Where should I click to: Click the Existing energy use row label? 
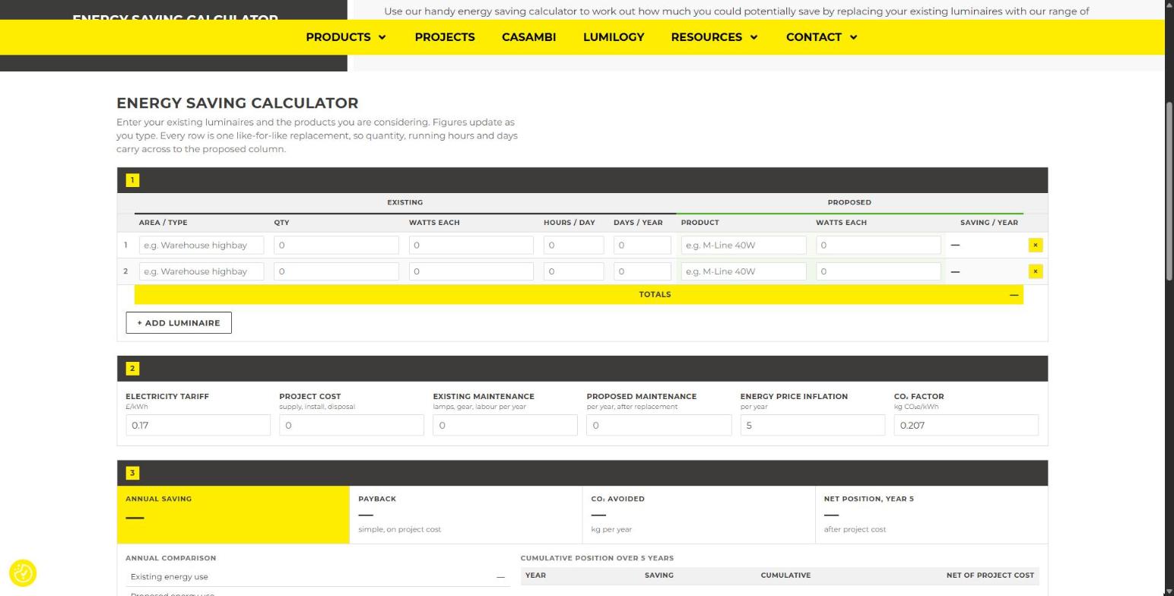click(170, 577)
